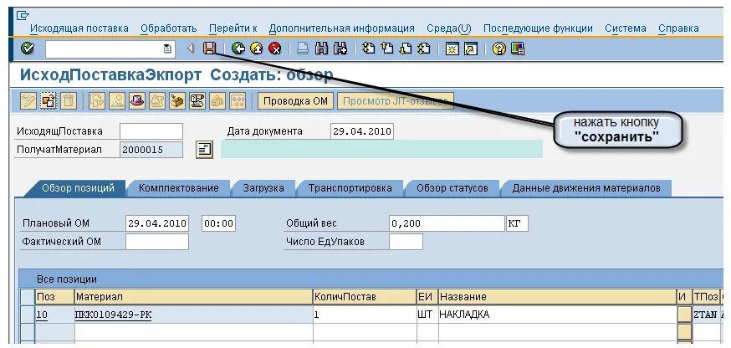Click the other delivery icon with dotted border
The width and height of the screenshot is (731, 348).
click(x=48, y=100)
